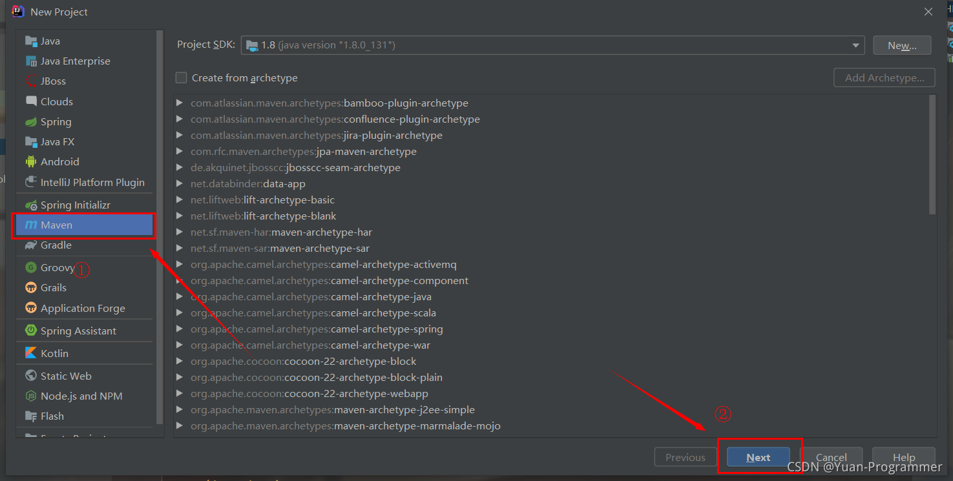The image size is (953, 481).
Task: Select camel-archetype-war row
Action: pyautogui.click(x=552, y=345)
